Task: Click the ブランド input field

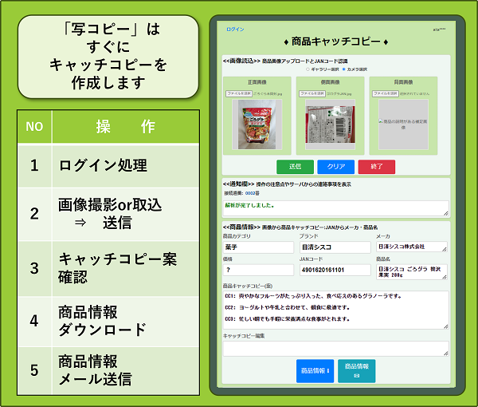Action: (x=335, y=247)
